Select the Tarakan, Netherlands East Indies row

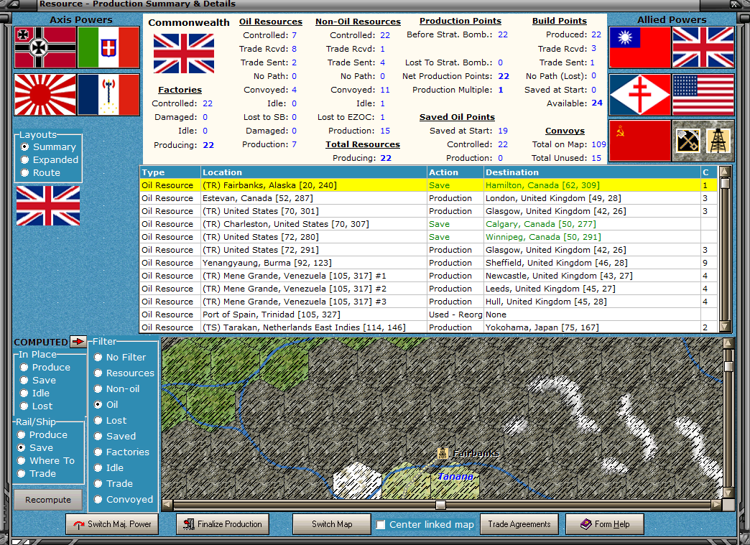coord(429,327)
